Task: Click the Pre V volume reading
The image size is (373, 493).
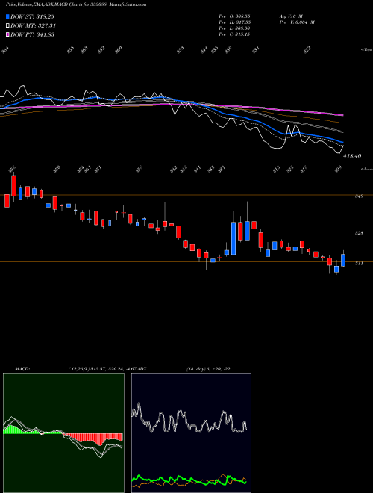Action: [x=297, y=22]
